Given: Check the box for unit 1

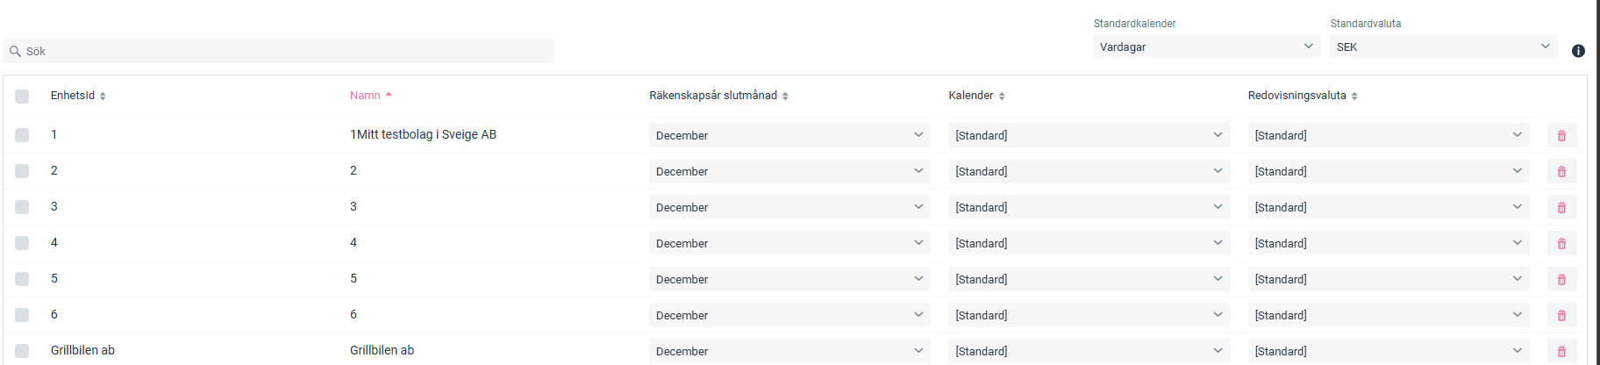Looking at the screenshot, I should coord(22,135).
